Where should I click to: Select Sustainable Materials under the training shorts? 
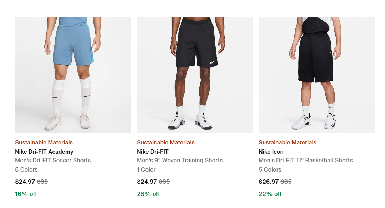(165, 142)
